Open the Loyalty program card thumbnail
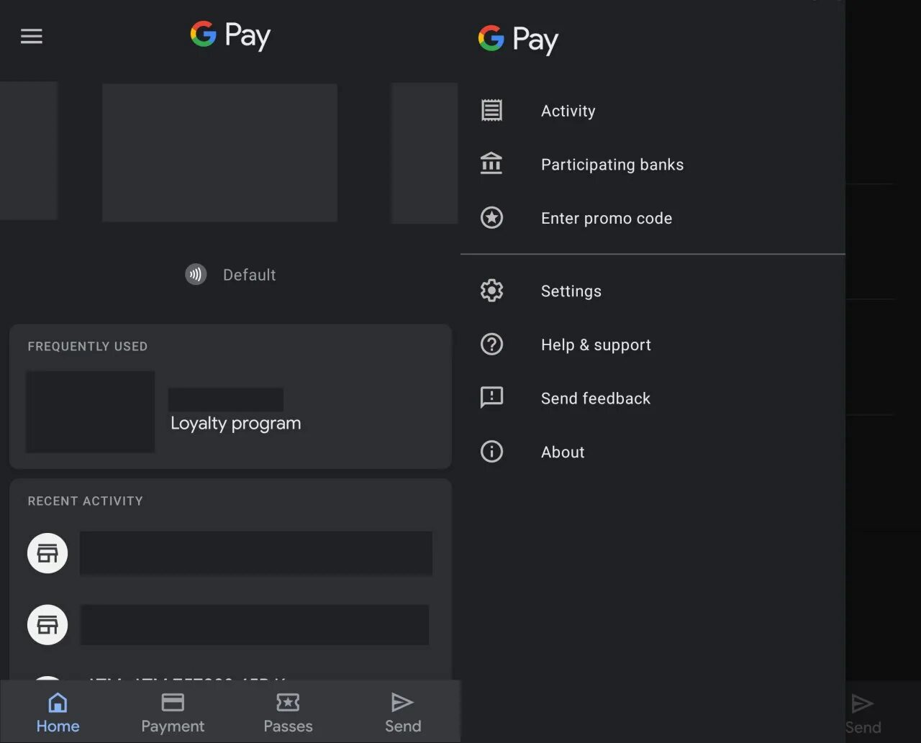 pyautogui.click(x=91, y=411)
